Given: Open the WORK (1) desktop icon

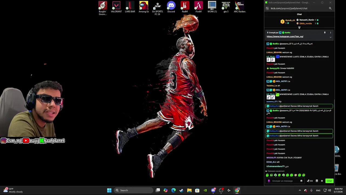Looking at the screenshot, I should point(212,7).
